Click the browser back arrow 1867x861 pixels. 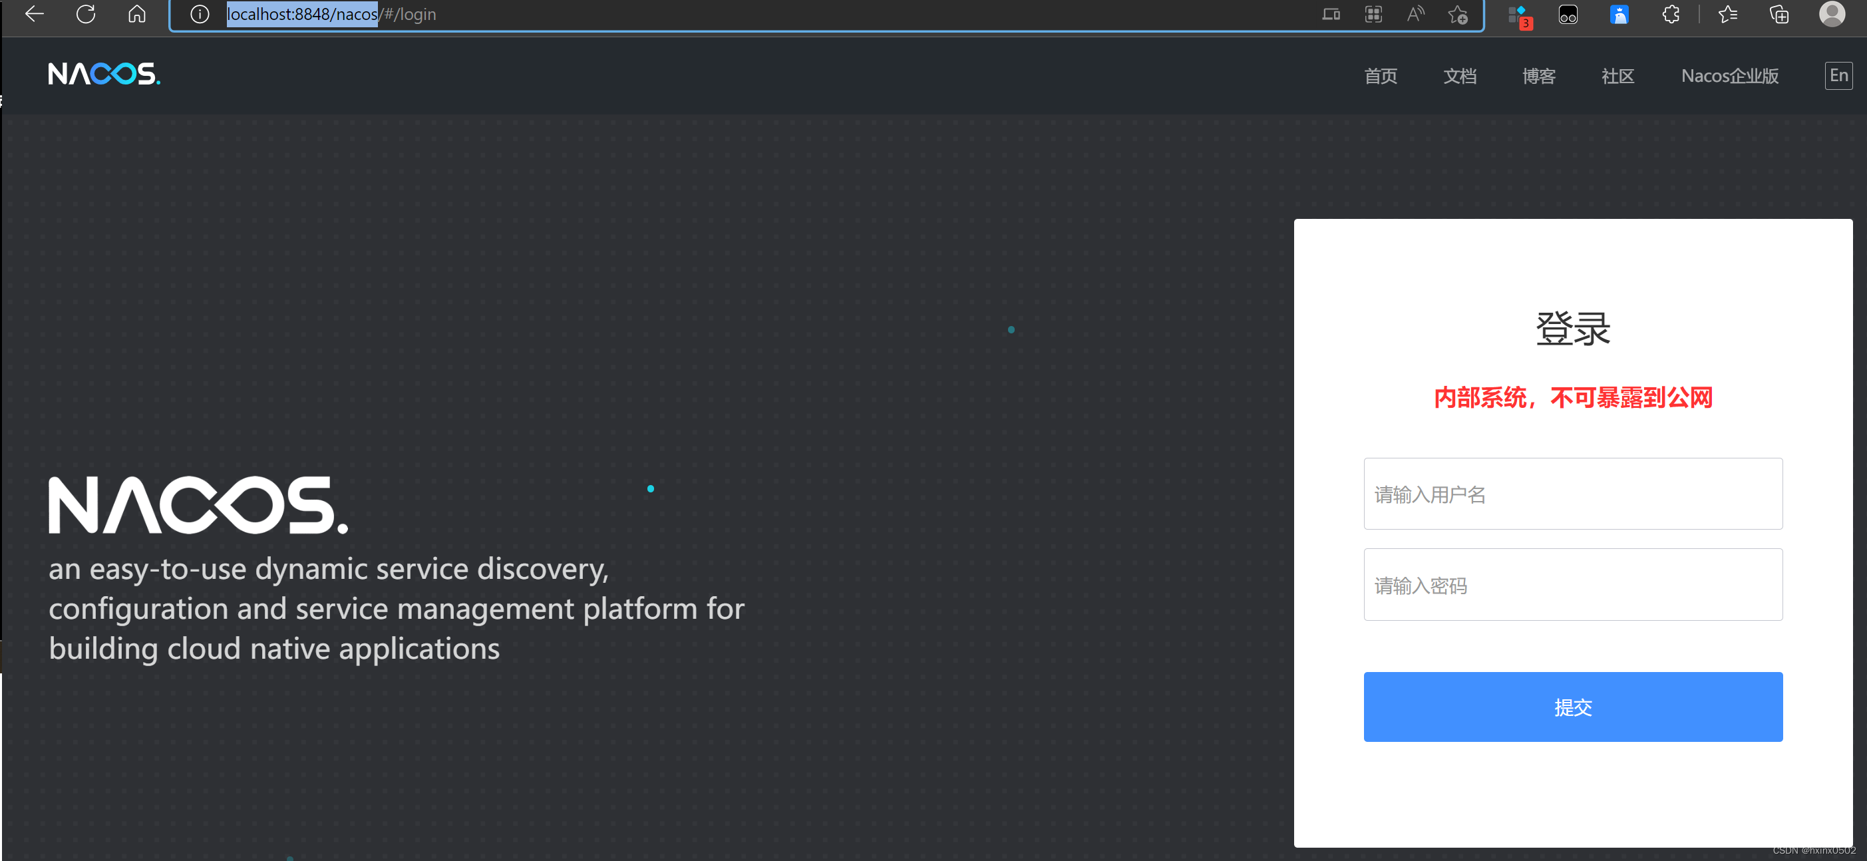tap(34, 14)
